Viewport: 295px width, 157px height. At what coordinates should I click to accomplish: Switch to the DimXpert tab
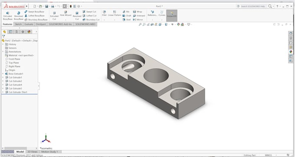click(x=41, y=24)
